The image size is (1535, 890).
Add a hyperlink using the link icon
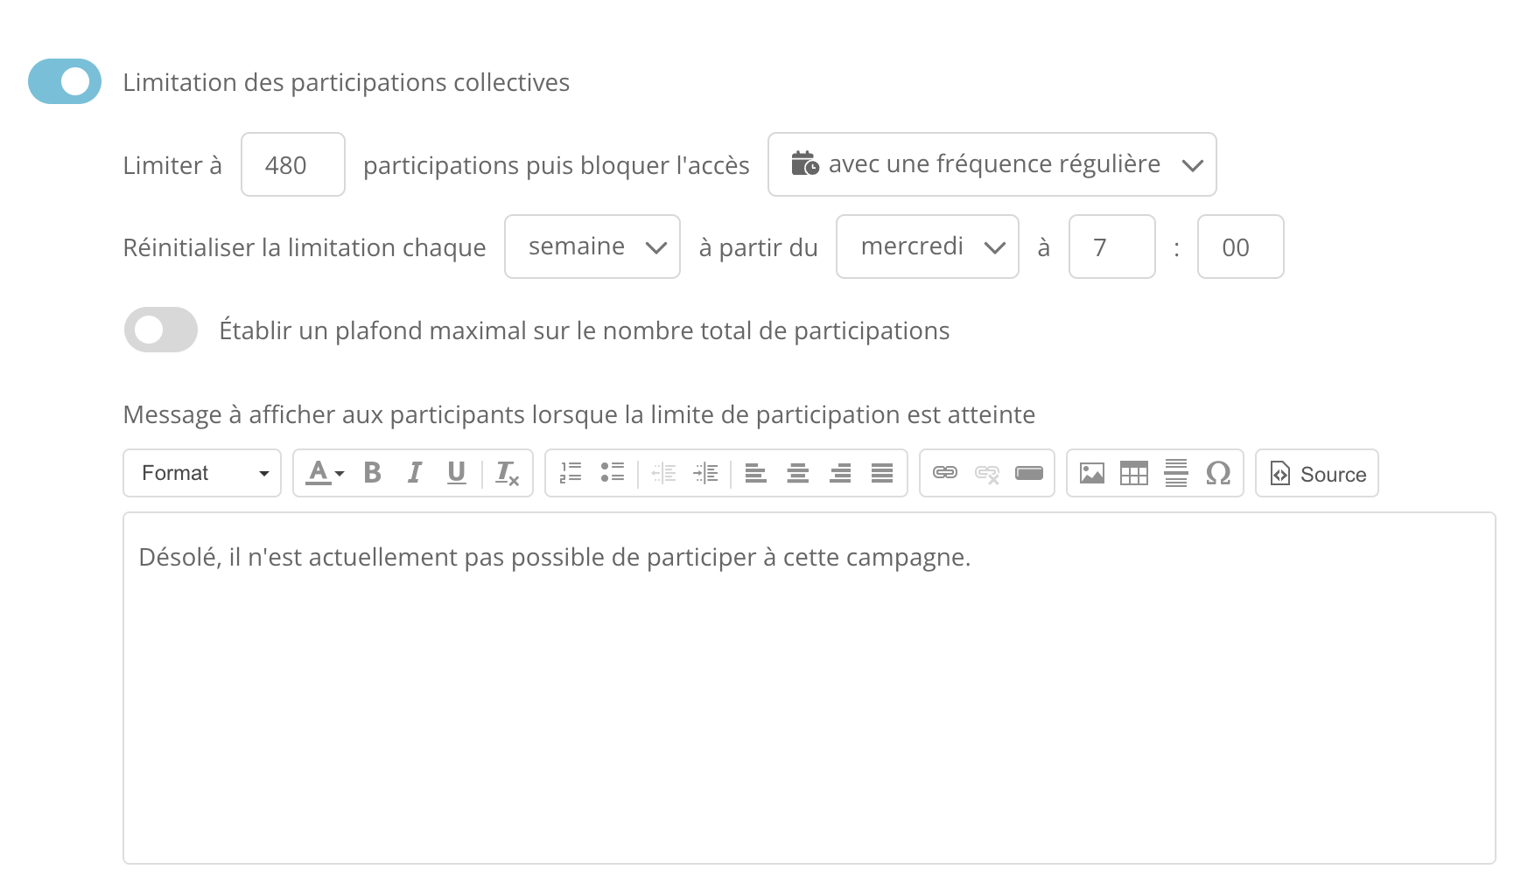tap(944, 473)
